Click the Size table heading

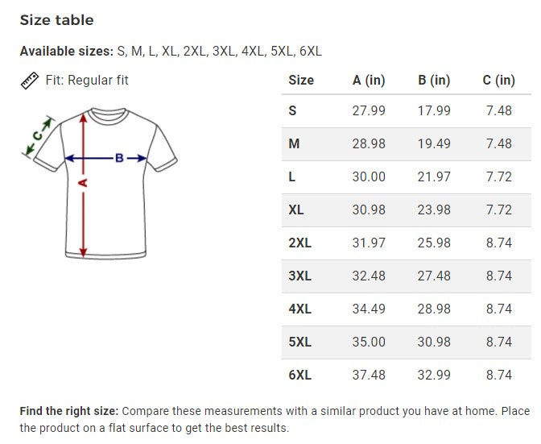(x=56, y=20)
